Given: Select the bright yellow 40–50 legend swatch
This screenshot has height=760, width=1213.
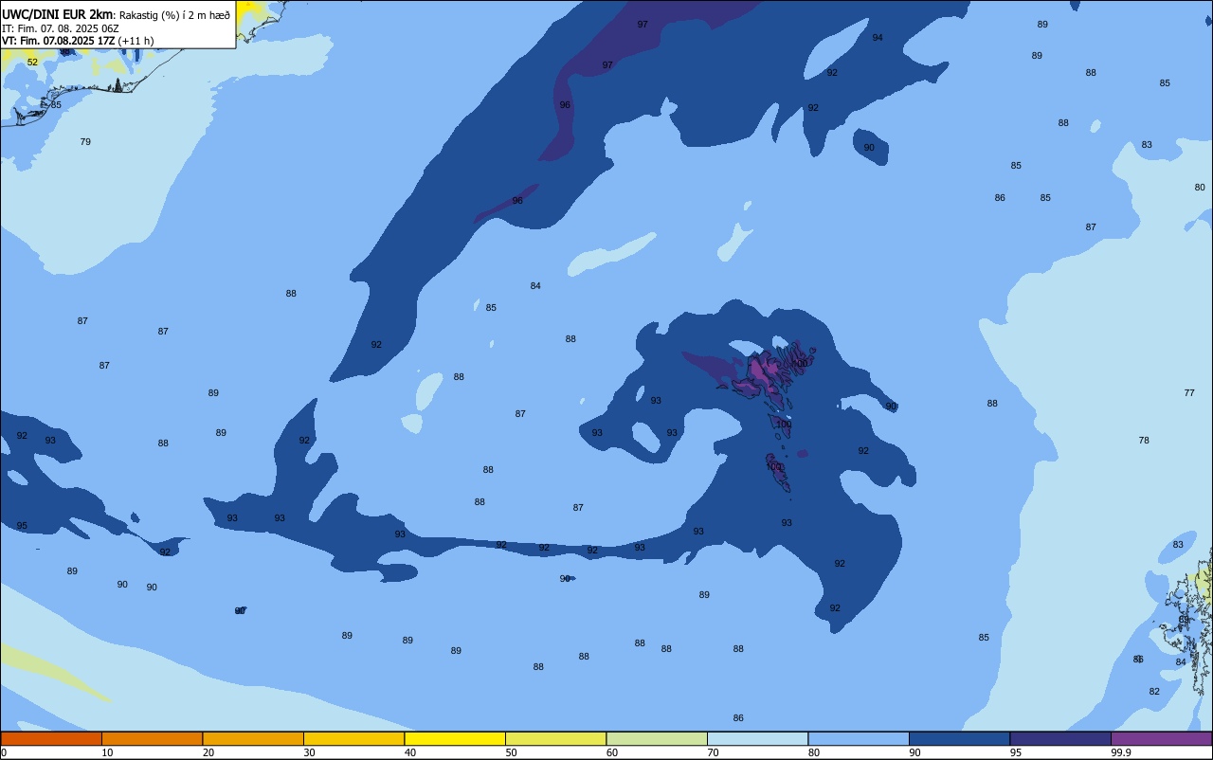Looking at the screenshot, I should pos(455,738).
